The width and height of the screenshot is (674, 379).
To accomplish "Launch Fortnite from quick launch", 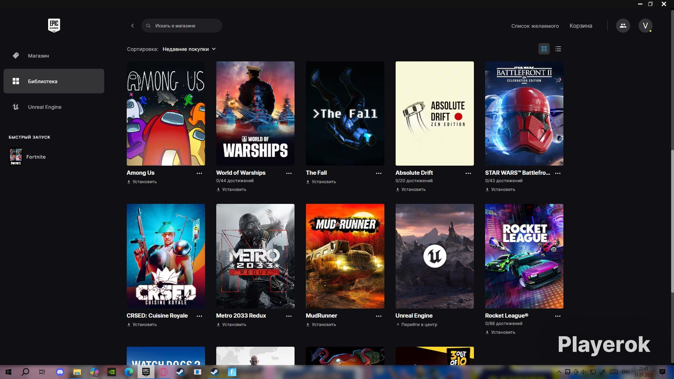I will pyautogui.click(x=27, y=157).
